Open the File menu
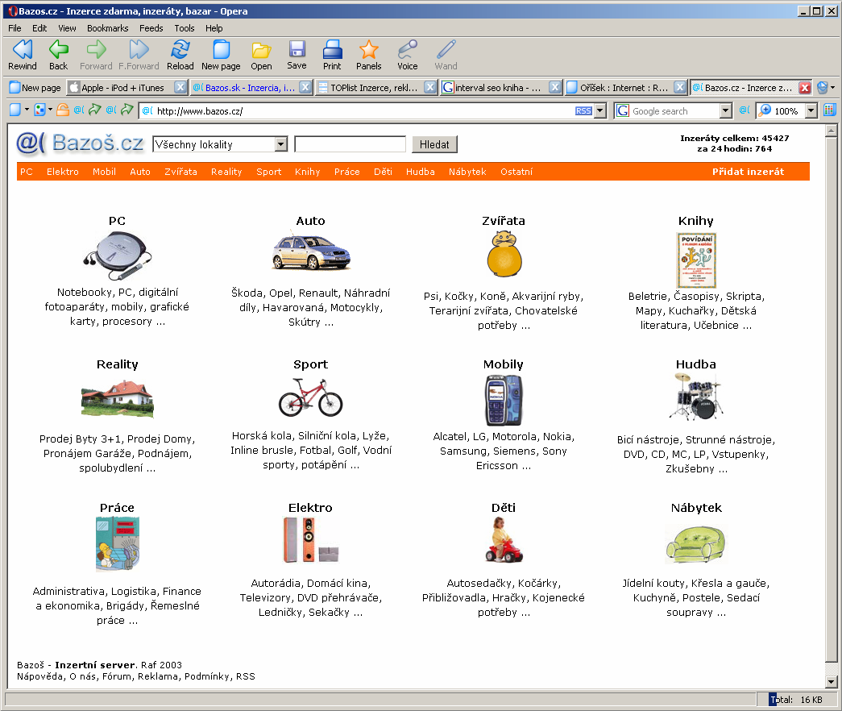The width and height of the screenshot is (842, 711). pos(15,28)
